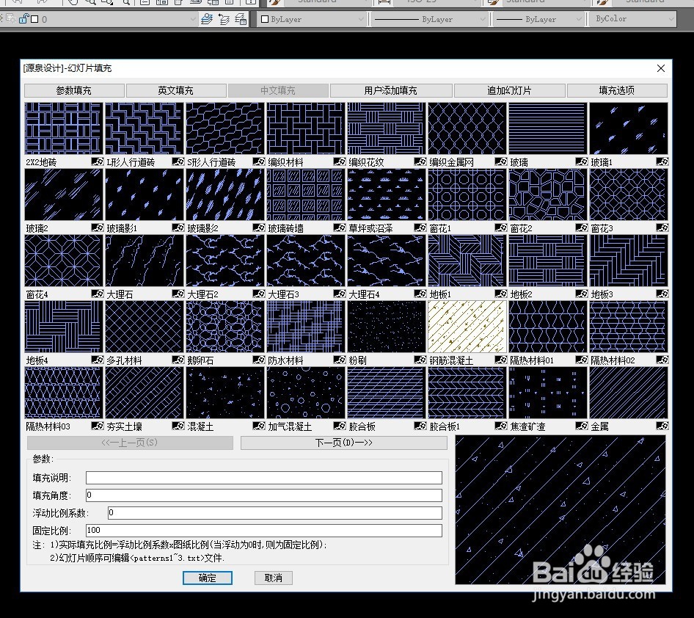
Task: Click the slide icon beside 粉刷 label
Action: pos(420,360)
